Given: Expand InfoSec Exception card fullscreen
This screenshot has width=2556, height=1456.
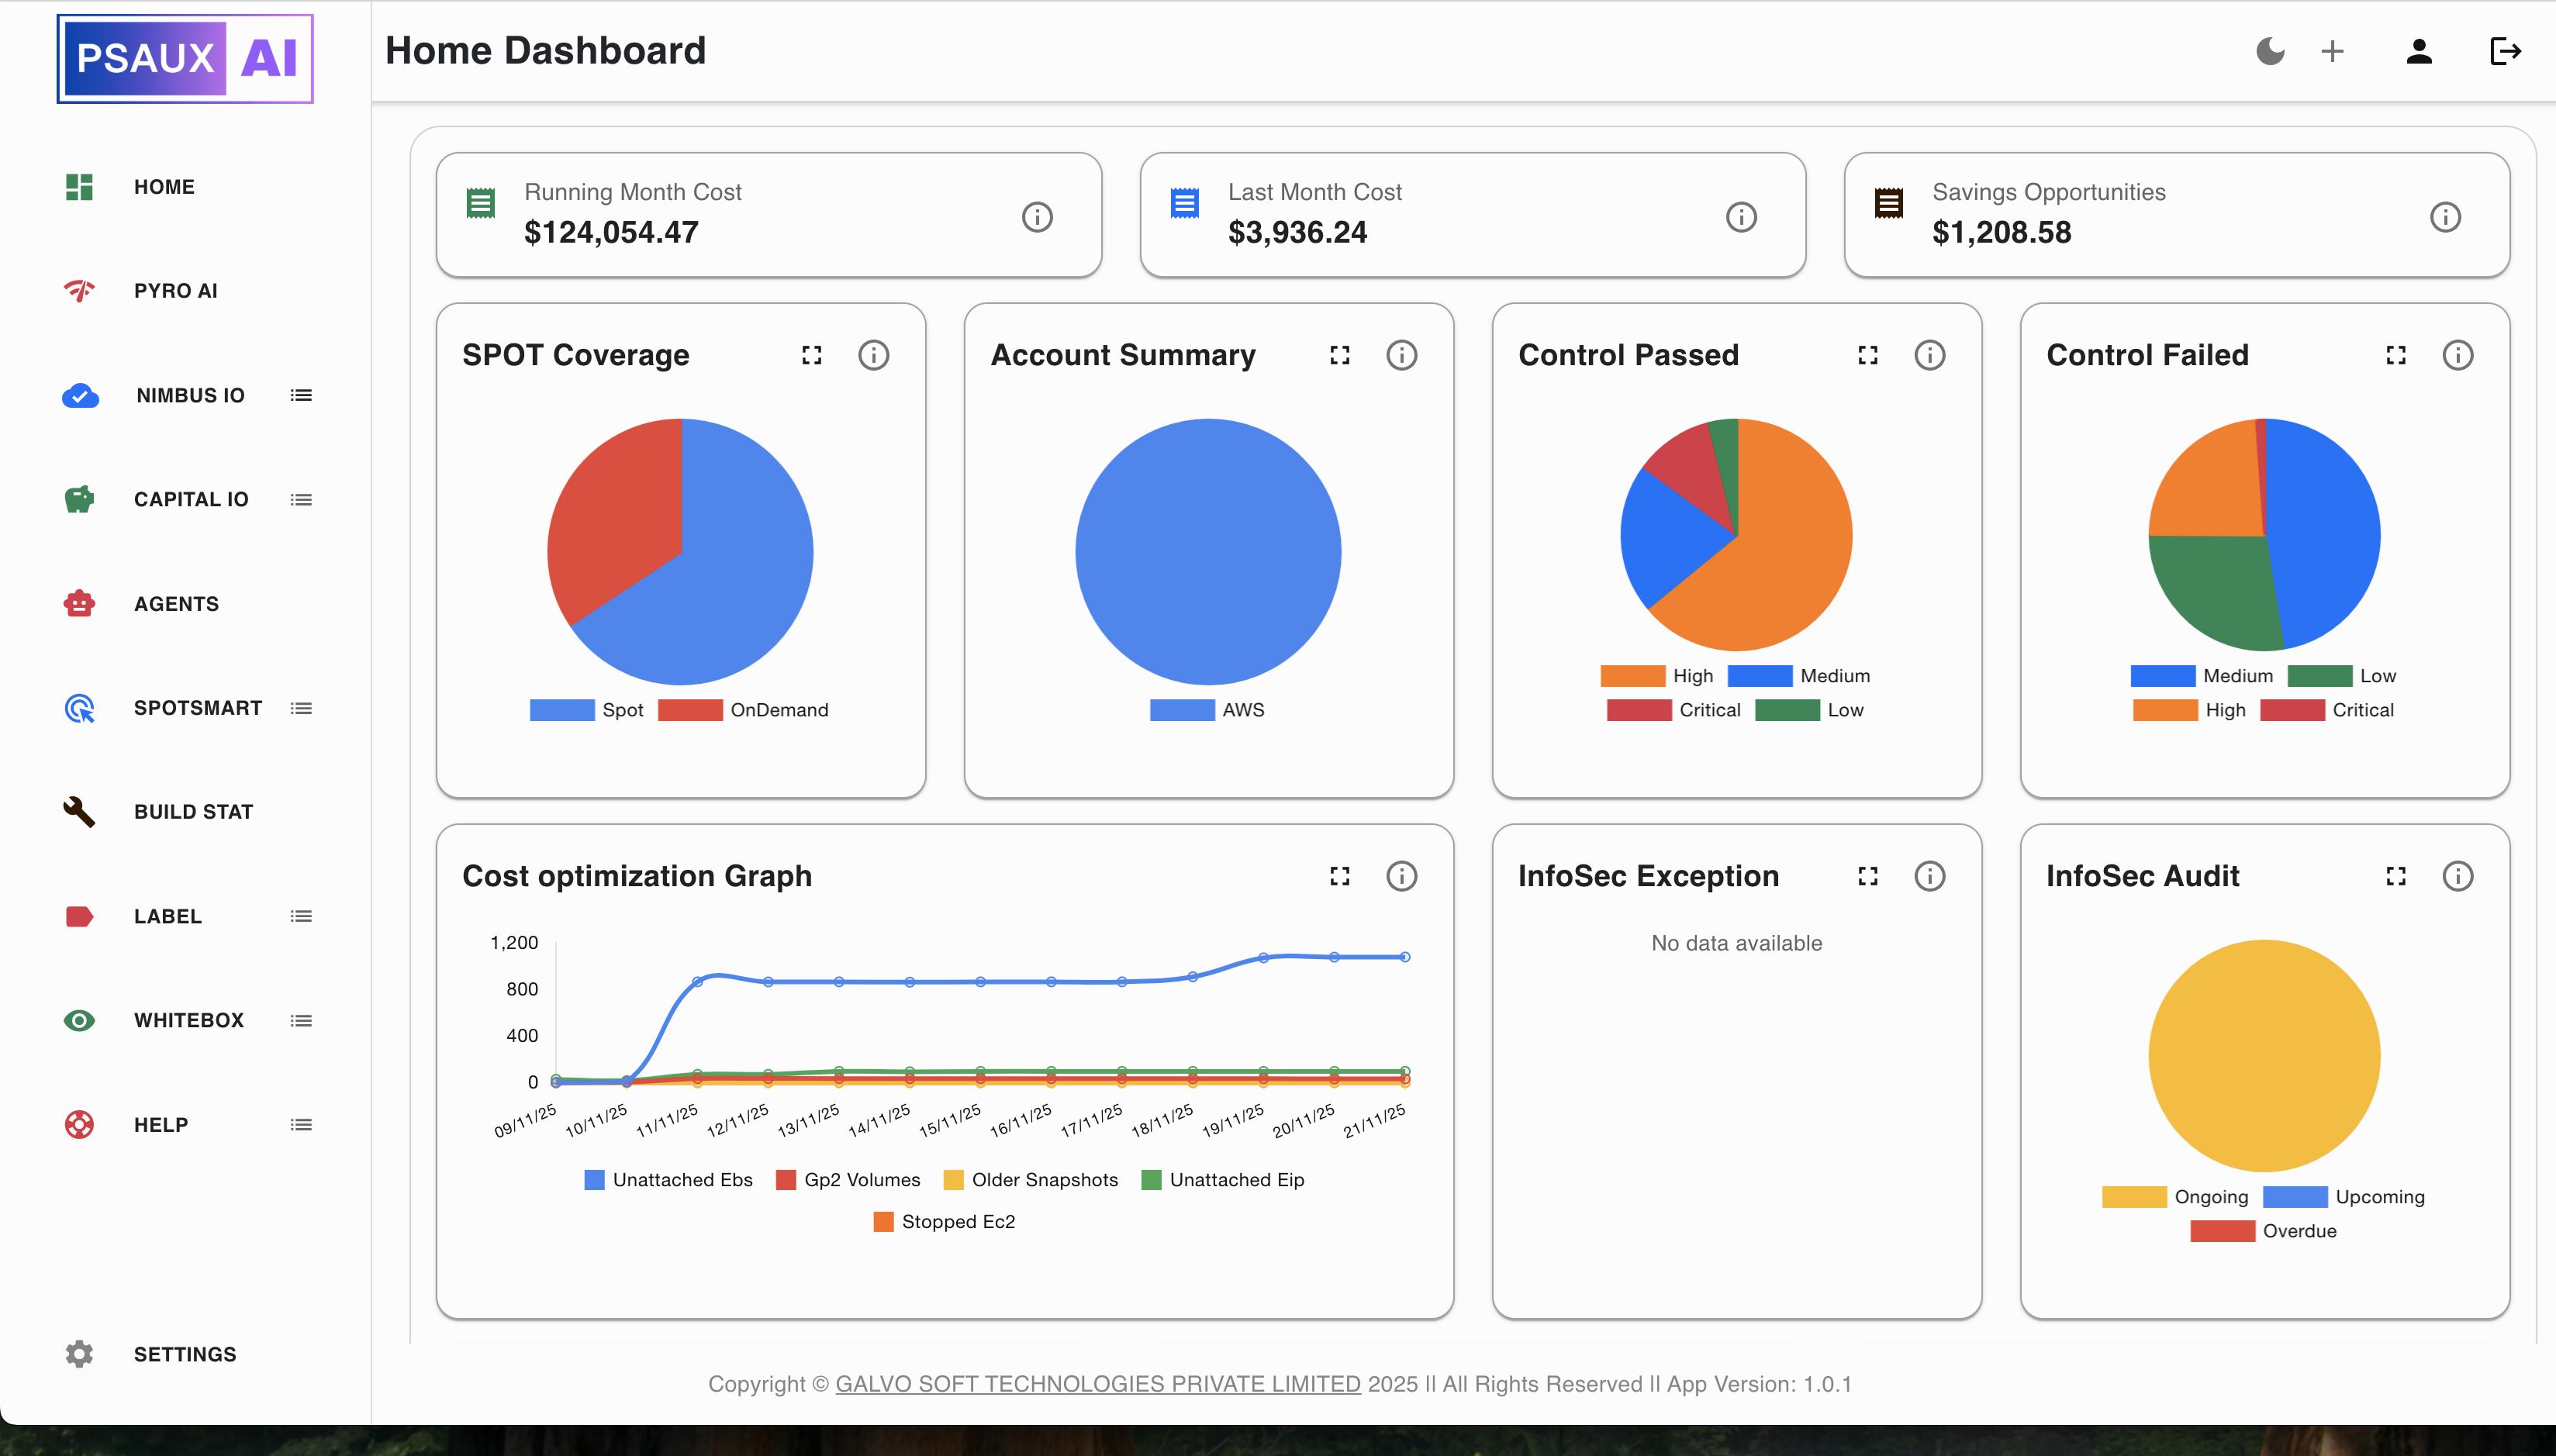Looking at the screenshot, I should 1867,876.
